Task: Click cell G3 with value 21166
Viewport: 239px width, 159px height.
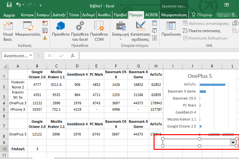Action: coord(138,95)
